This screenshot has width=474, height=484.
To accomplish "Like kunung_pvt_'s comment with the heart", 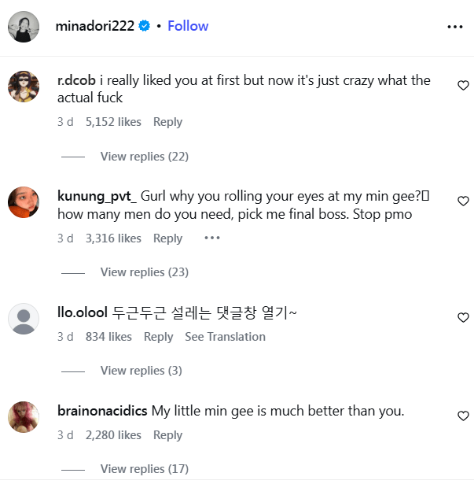I will point(463,201).
